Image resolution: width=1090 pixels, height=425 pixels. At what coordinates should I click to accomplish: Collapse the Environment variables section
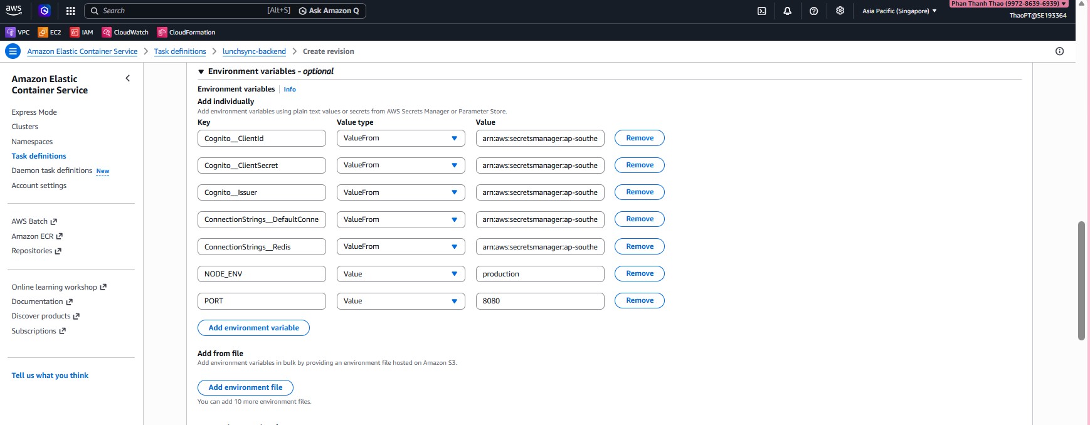point(201,71)
